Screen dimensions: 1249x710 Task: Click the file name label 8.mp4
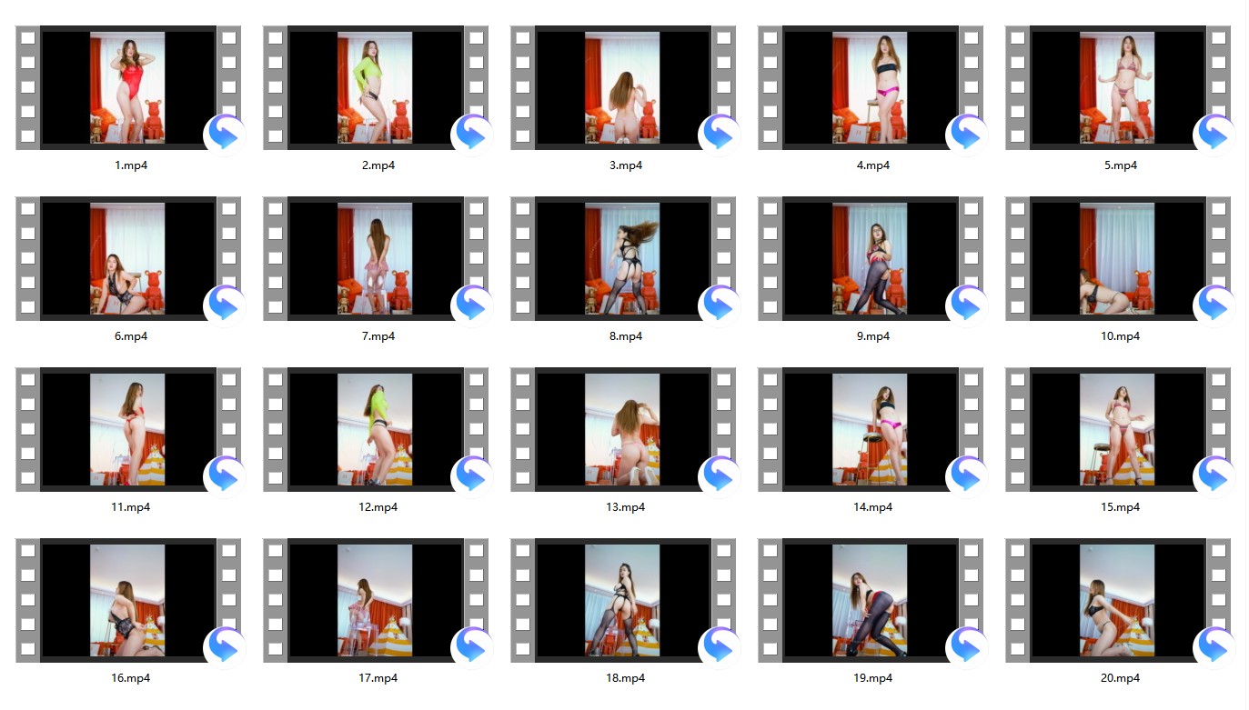coord(626,336)
